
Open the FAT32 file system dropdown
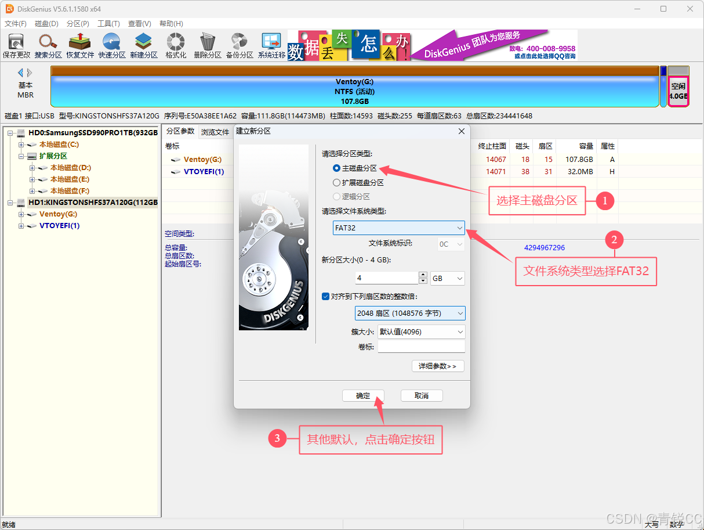[399, 228]
